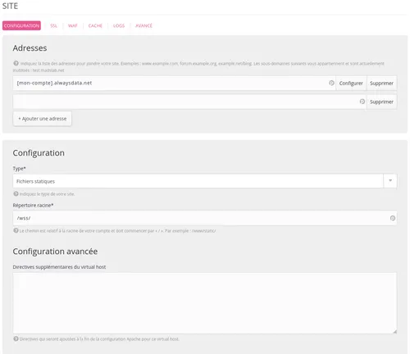The image size is (410, 354).
Task: Click the 'Type*' label
Action: point(19,169)
